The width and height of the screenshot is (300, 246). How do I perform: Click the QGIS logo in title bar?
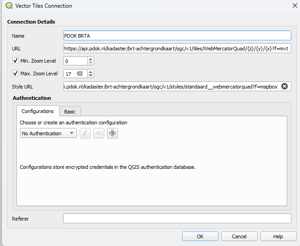click(9, 6)
